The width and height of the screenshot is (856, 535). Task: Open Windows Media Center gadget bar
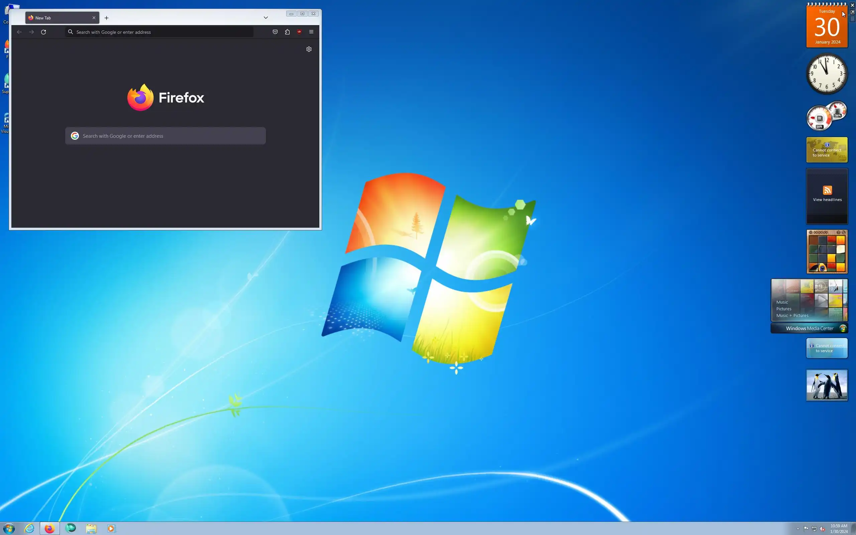pos(809,328)
